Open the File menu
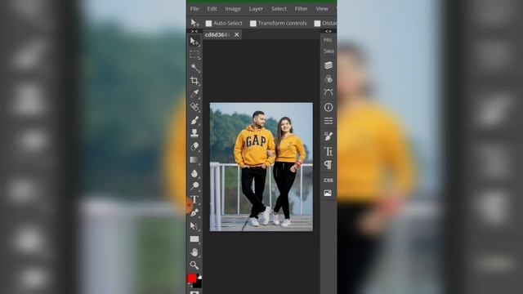523x294 pixels. click(x=194, y=9)
